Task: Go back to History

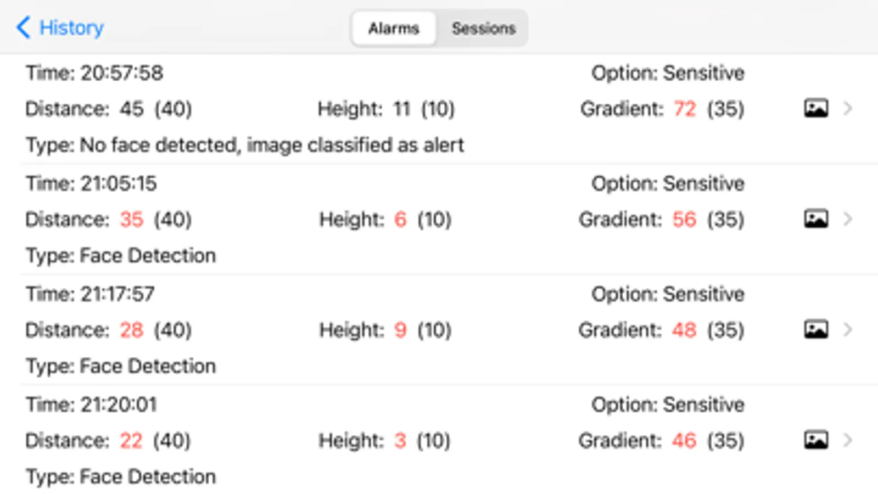Action: 71,27
